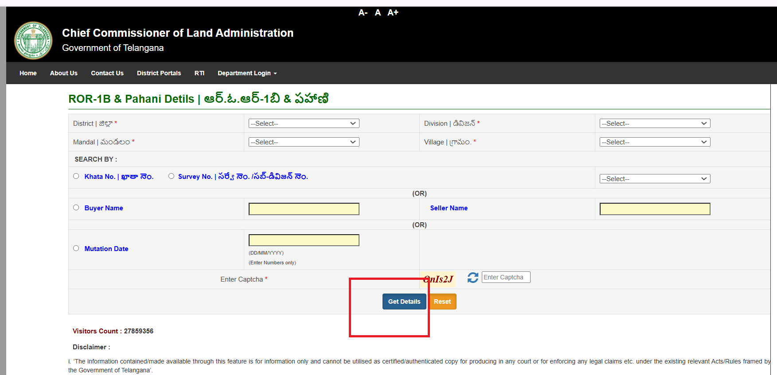
Task: Select the Survey No. radio button
Action: (x=171, y=176)
